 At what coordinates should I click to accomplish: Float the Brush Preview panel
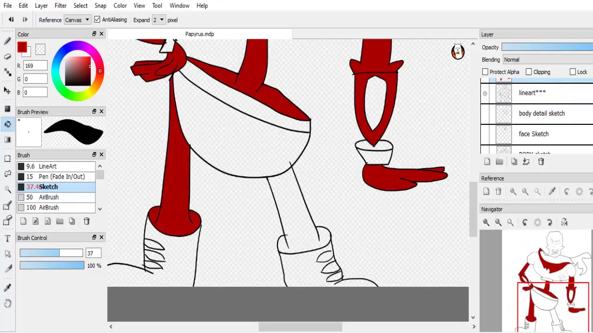click(94, 111)
